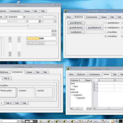
Task: Open Views tab in Testform <3>
Action: (29, 72)
